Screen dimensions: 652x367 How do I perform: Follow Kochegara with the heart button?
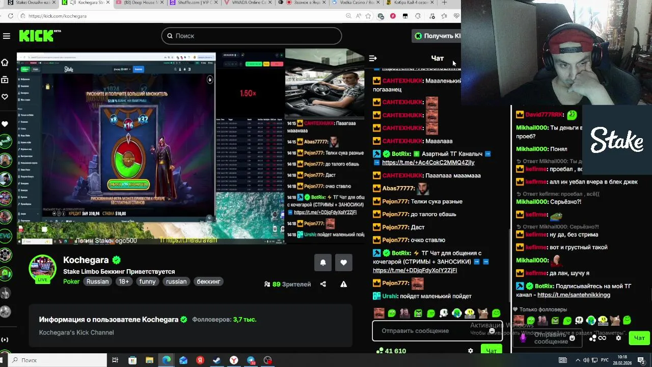[x=343, y=263]
